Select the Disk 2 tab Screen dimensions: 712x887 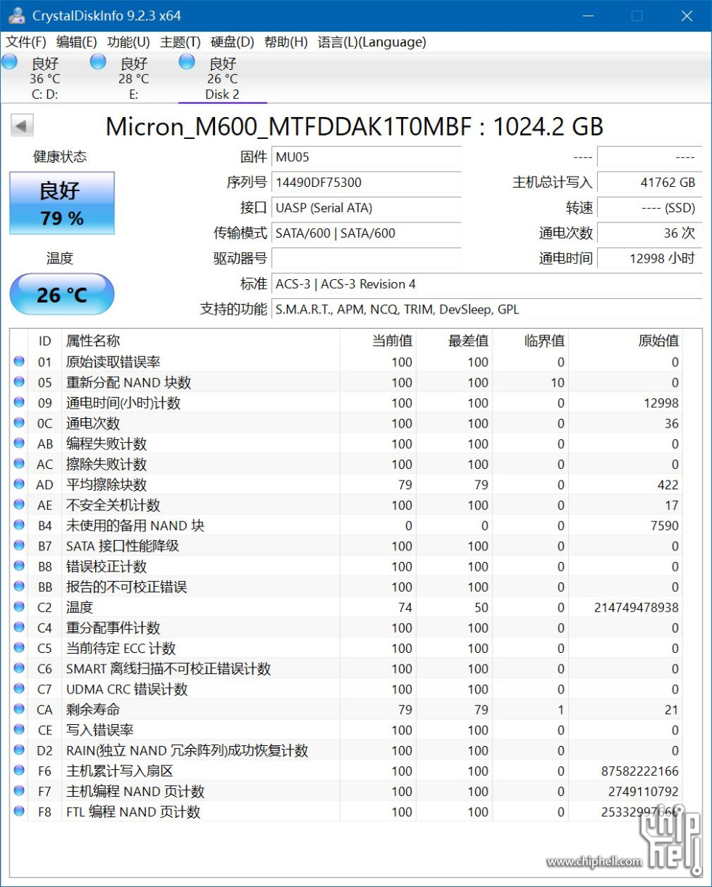pyautogui.click(x=222, y=78)
